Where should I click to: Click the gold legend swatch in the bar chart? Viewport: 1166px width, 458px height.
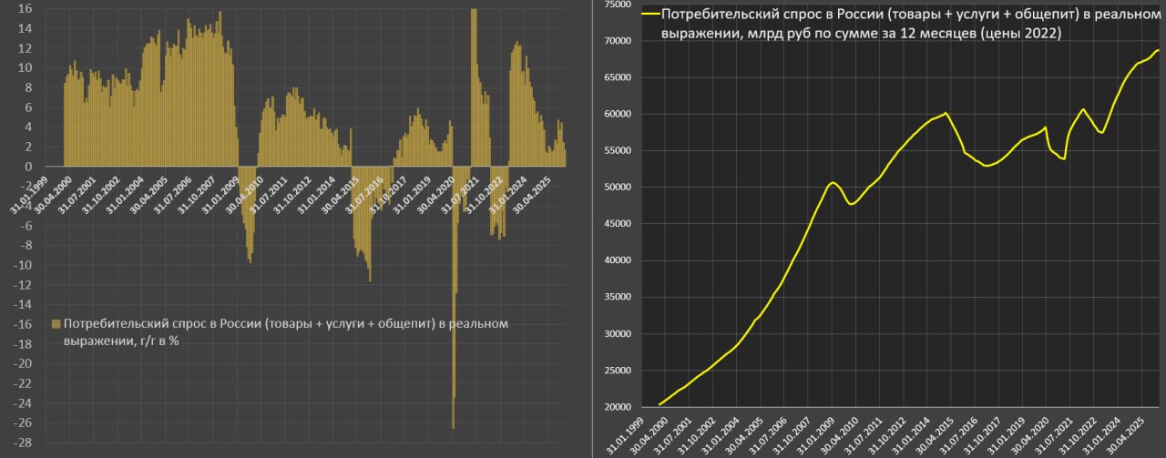coord(56,323)
